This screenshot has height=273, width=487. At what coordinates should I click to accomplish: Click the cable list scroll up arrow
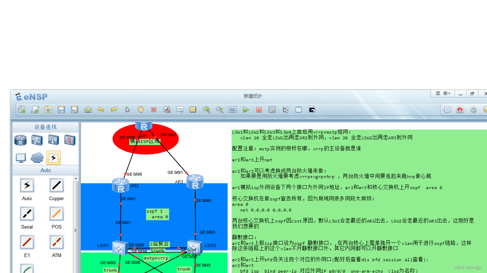pyautogui.click(x=76, y=178)
